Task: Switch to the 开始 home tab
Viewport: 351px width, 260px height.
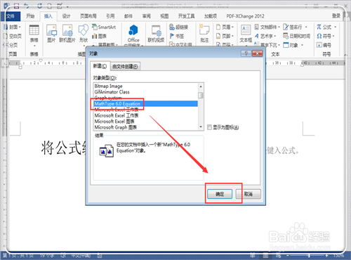Action: [x=30, y=16]
